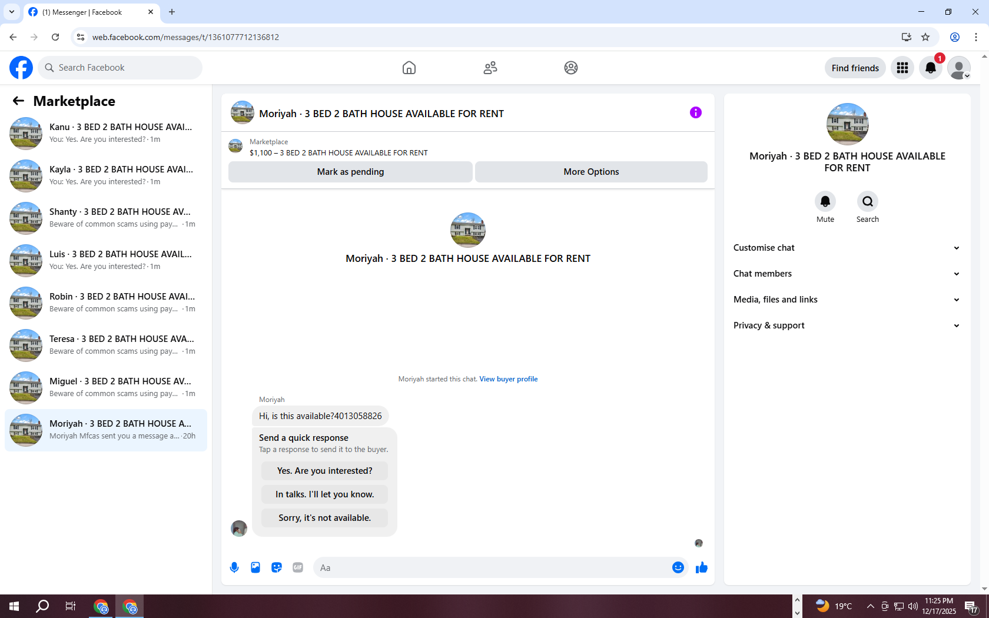
Task: Open the tab search dropdown arrow
Action: tap(12, 12)
